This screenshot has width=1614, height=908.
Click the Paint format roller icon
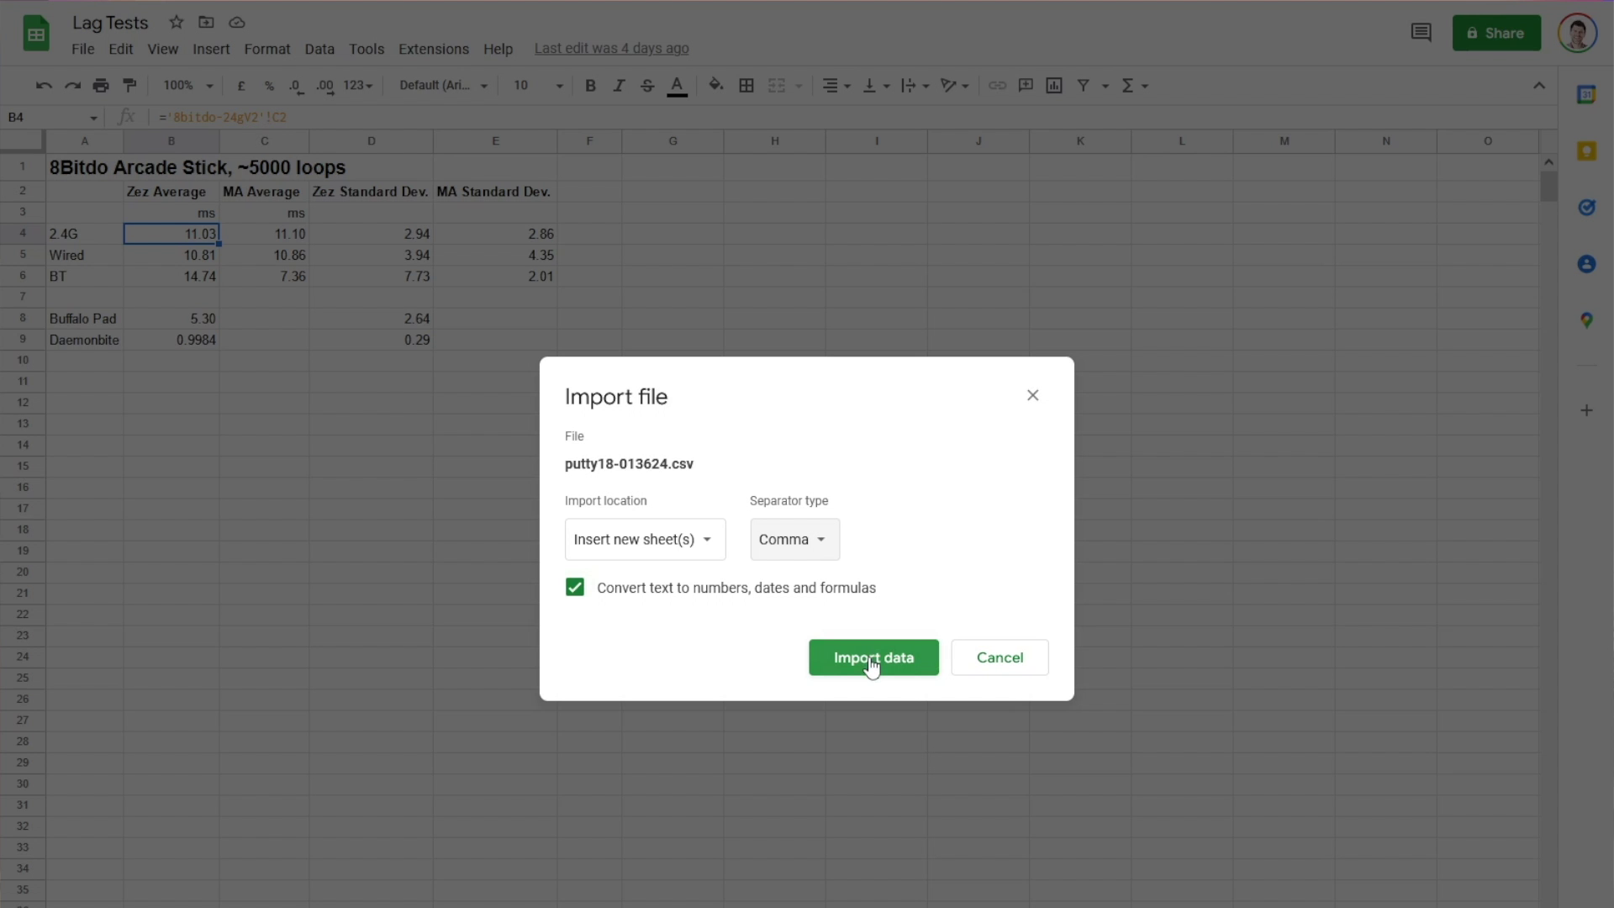point(129,86)
